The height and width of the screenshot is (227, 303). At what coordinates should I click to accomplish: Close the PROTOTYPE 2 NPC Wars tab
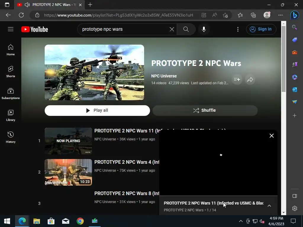click(80, 5)
